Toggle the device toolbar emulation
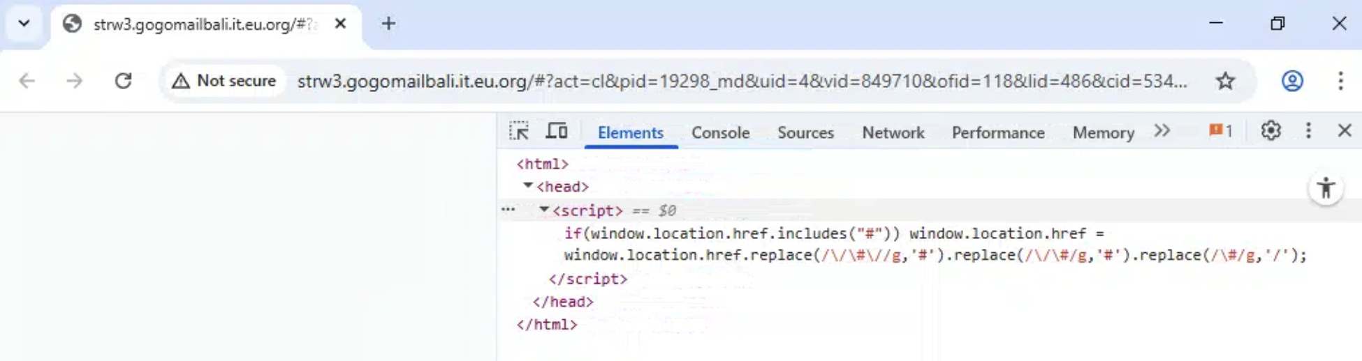Image resolution: width=1362 pixels, height=361 pixels. [557, 131]
